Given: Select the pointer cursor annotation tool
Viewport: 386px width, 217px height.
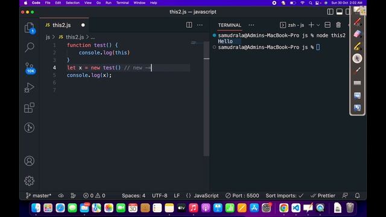Looking at the screenshot, I should click(x=357, y=58).
